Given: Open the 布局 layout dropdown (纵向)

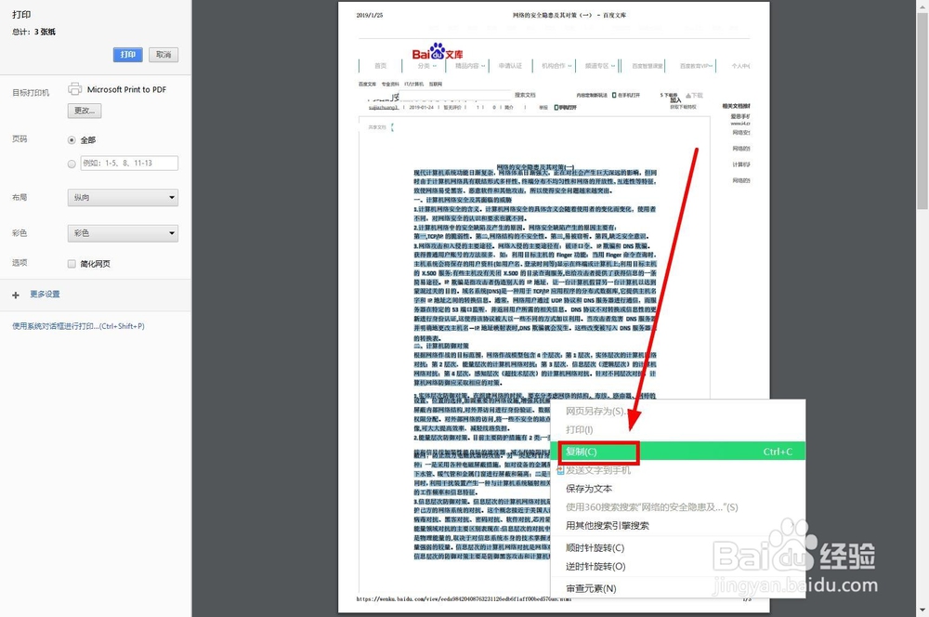Looking at the screenshot, I should point(123,197).
